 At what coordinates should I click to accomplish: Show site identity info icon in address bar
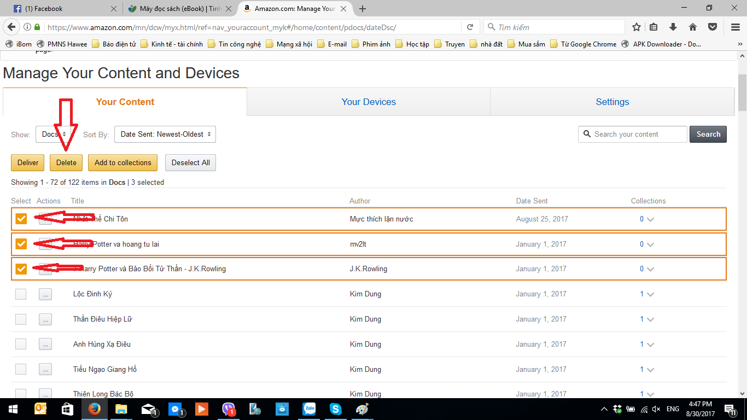point(27,27)
